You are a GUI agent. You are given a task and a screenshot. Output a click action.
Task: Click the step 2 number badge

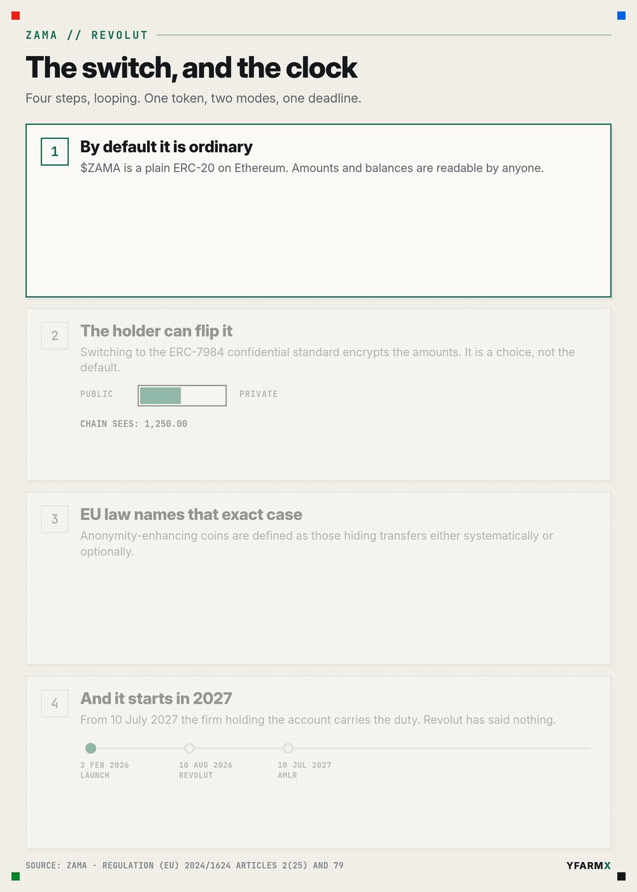[55, 336]
